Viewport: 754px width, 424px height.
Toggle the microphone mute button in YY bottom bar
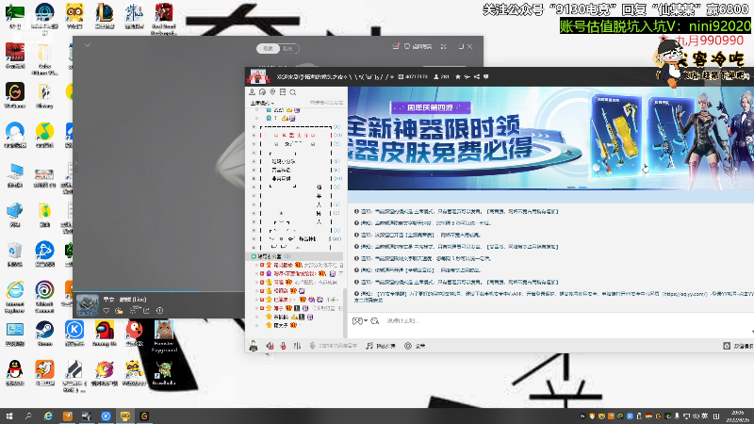click(x=284, y=346)
